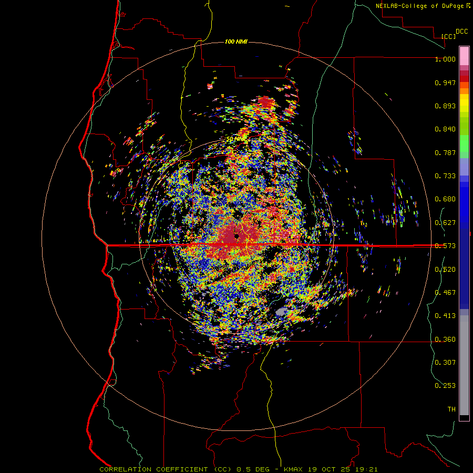Click the 0.947 legend value
Viewport: 473px width, 473px height.
pos(445,83)
